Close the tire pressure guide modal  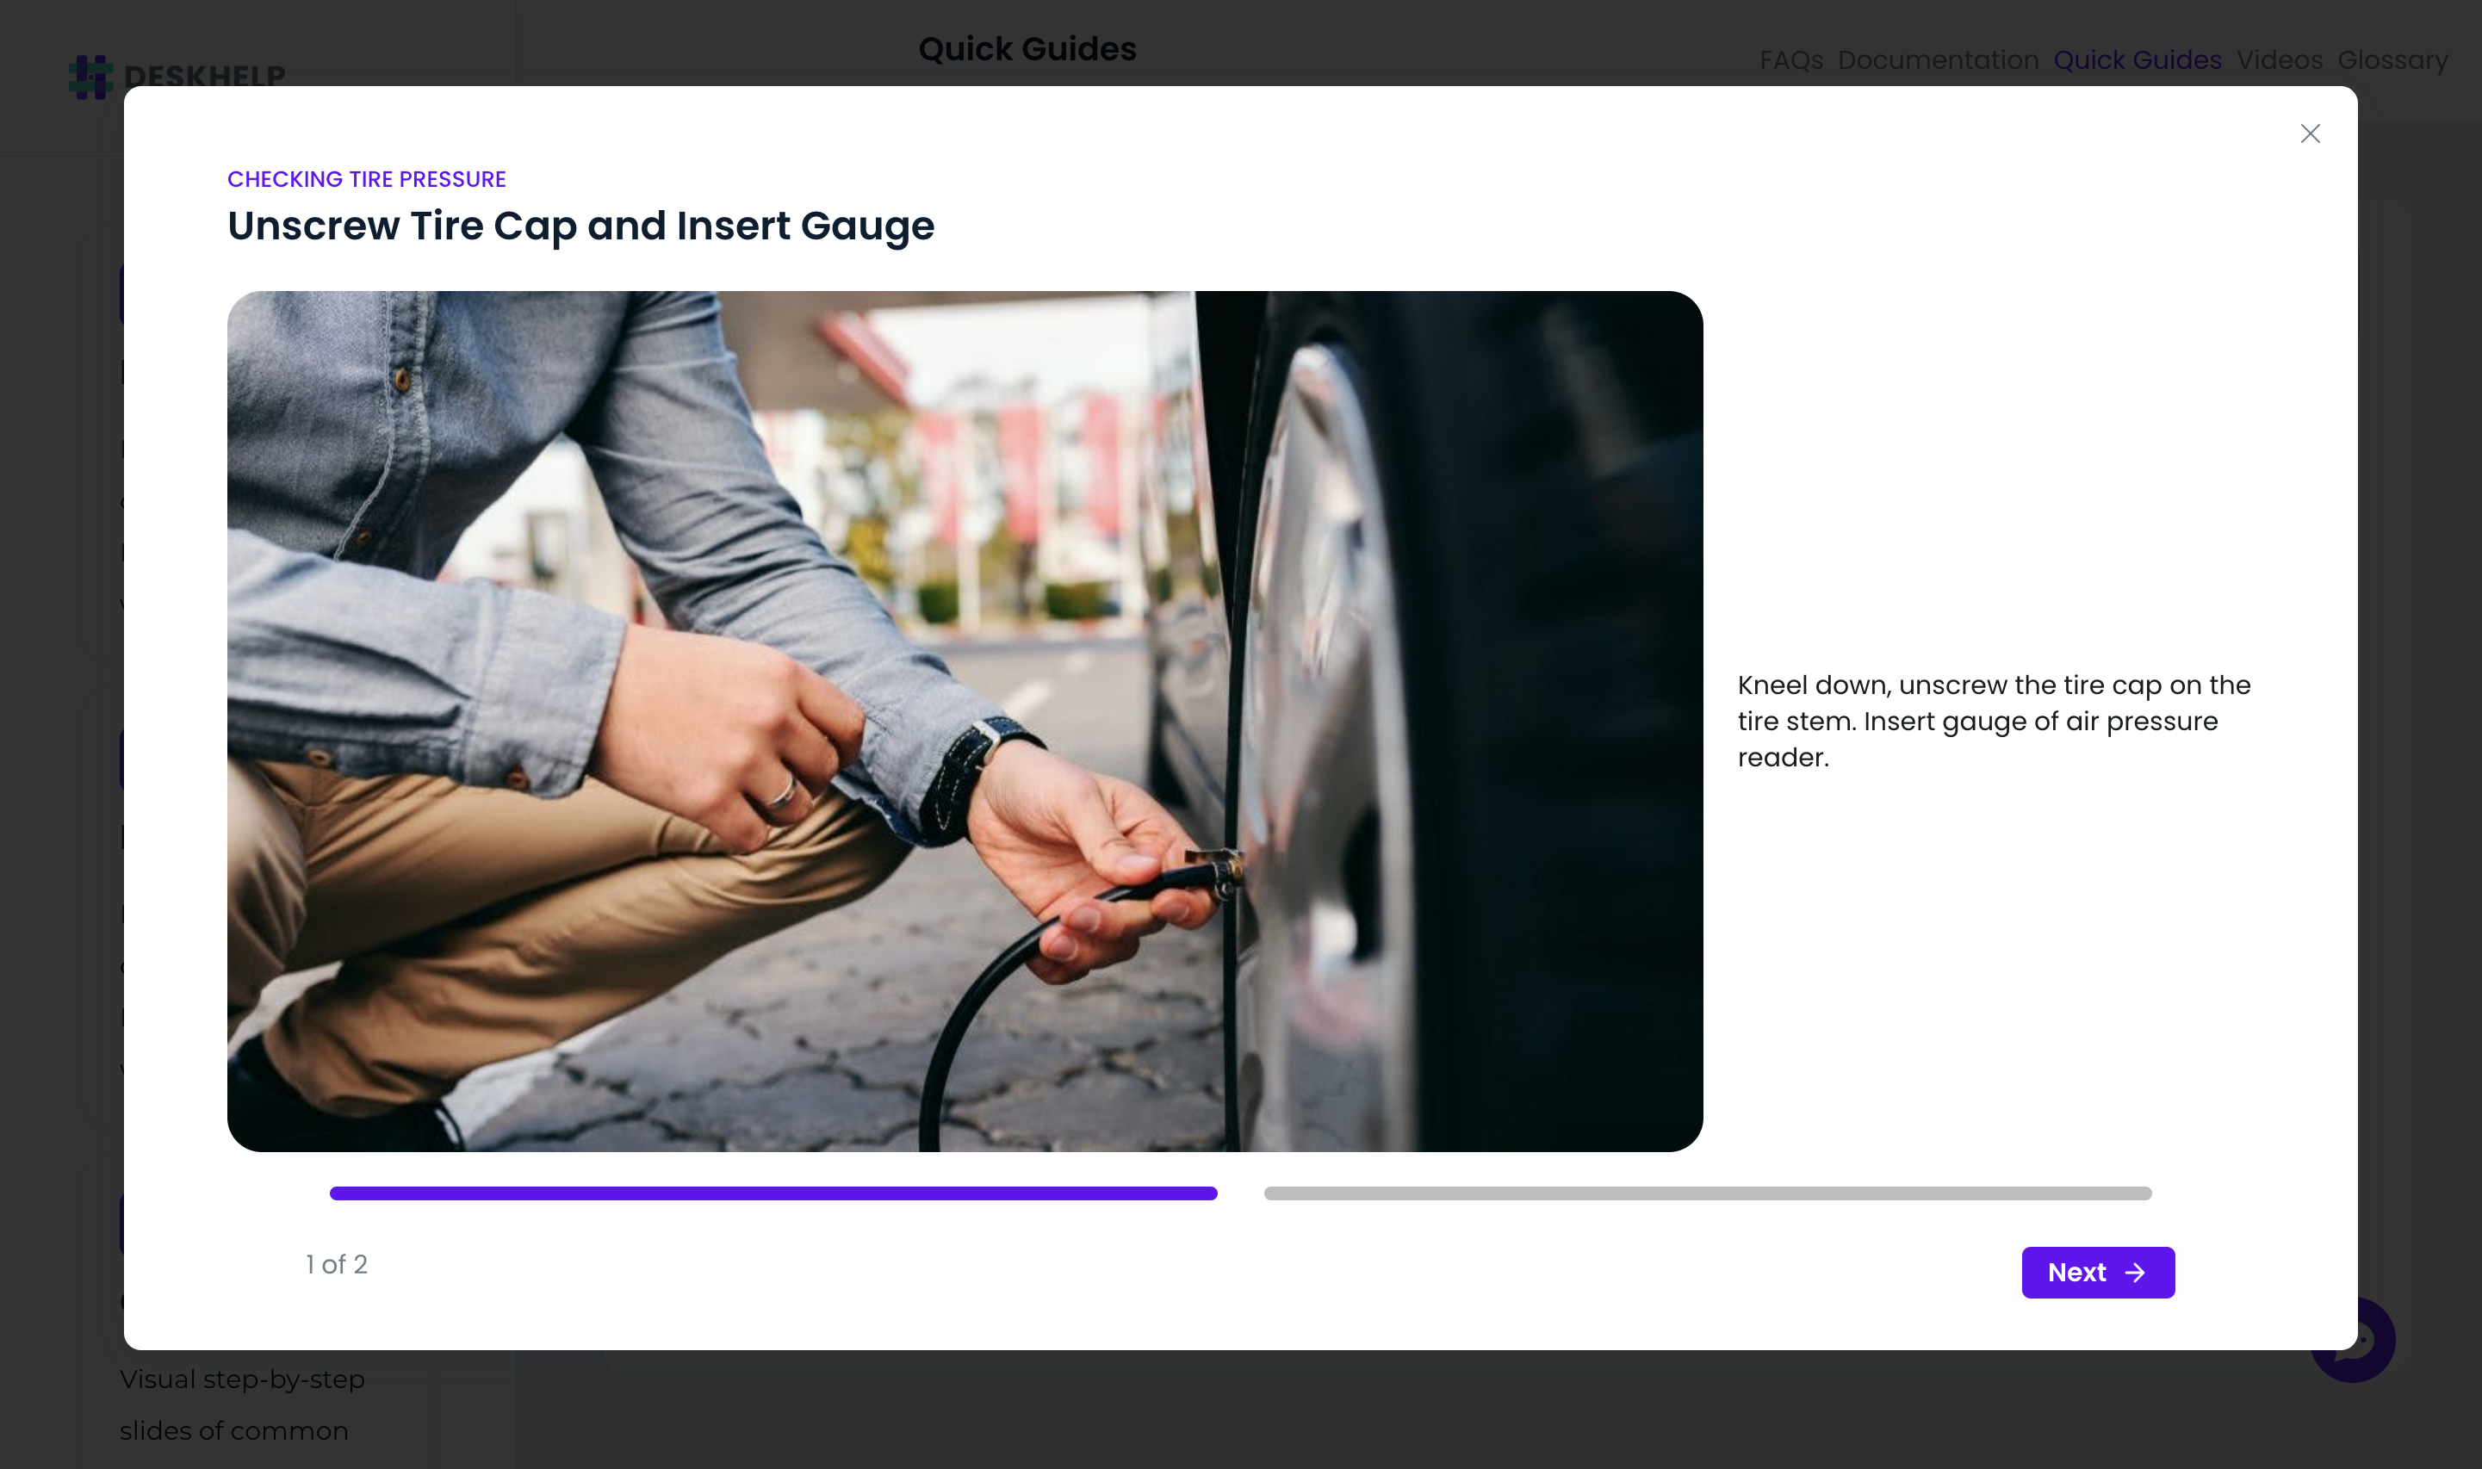click(x=2310, y=133)
